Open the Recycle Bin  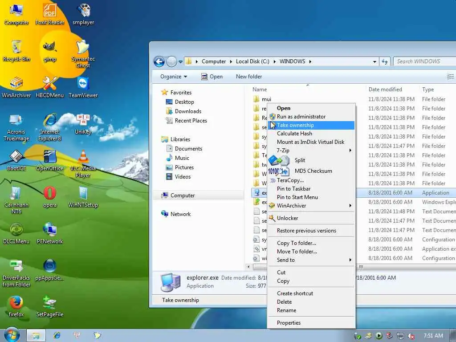(16, 51)
